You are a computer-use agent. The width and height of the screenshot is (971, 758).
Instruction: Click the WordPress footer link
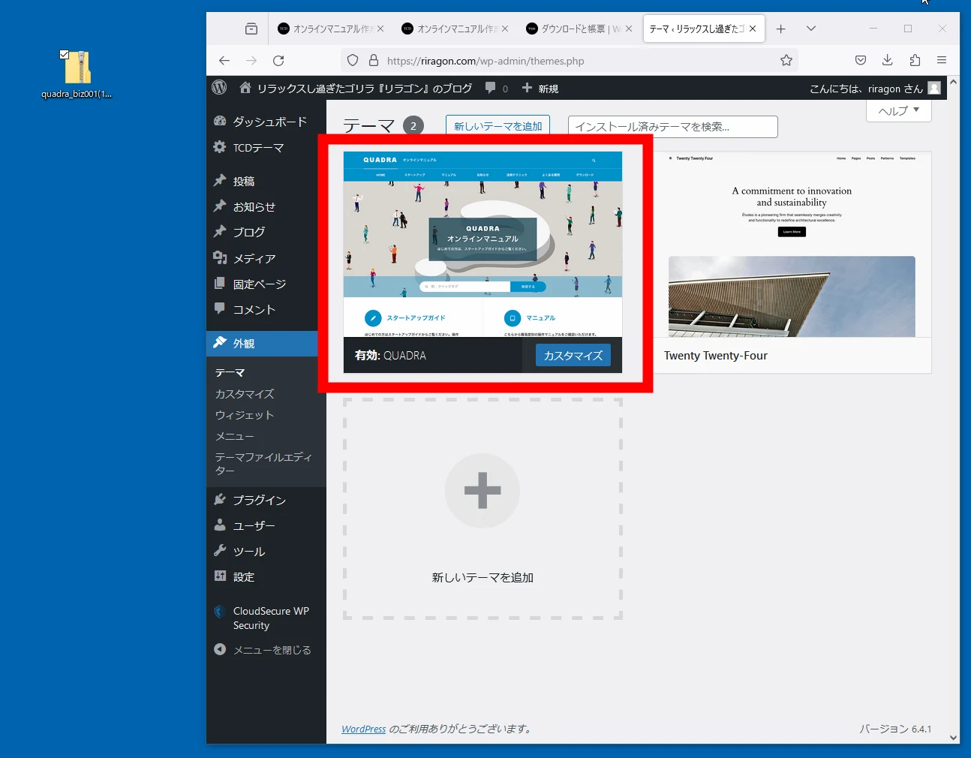(x=363, y=729)
